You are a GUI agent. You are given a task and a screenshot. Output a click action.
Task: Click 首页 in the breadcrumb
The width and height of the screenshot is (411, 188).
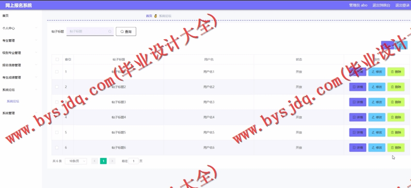tap(149, 16)
